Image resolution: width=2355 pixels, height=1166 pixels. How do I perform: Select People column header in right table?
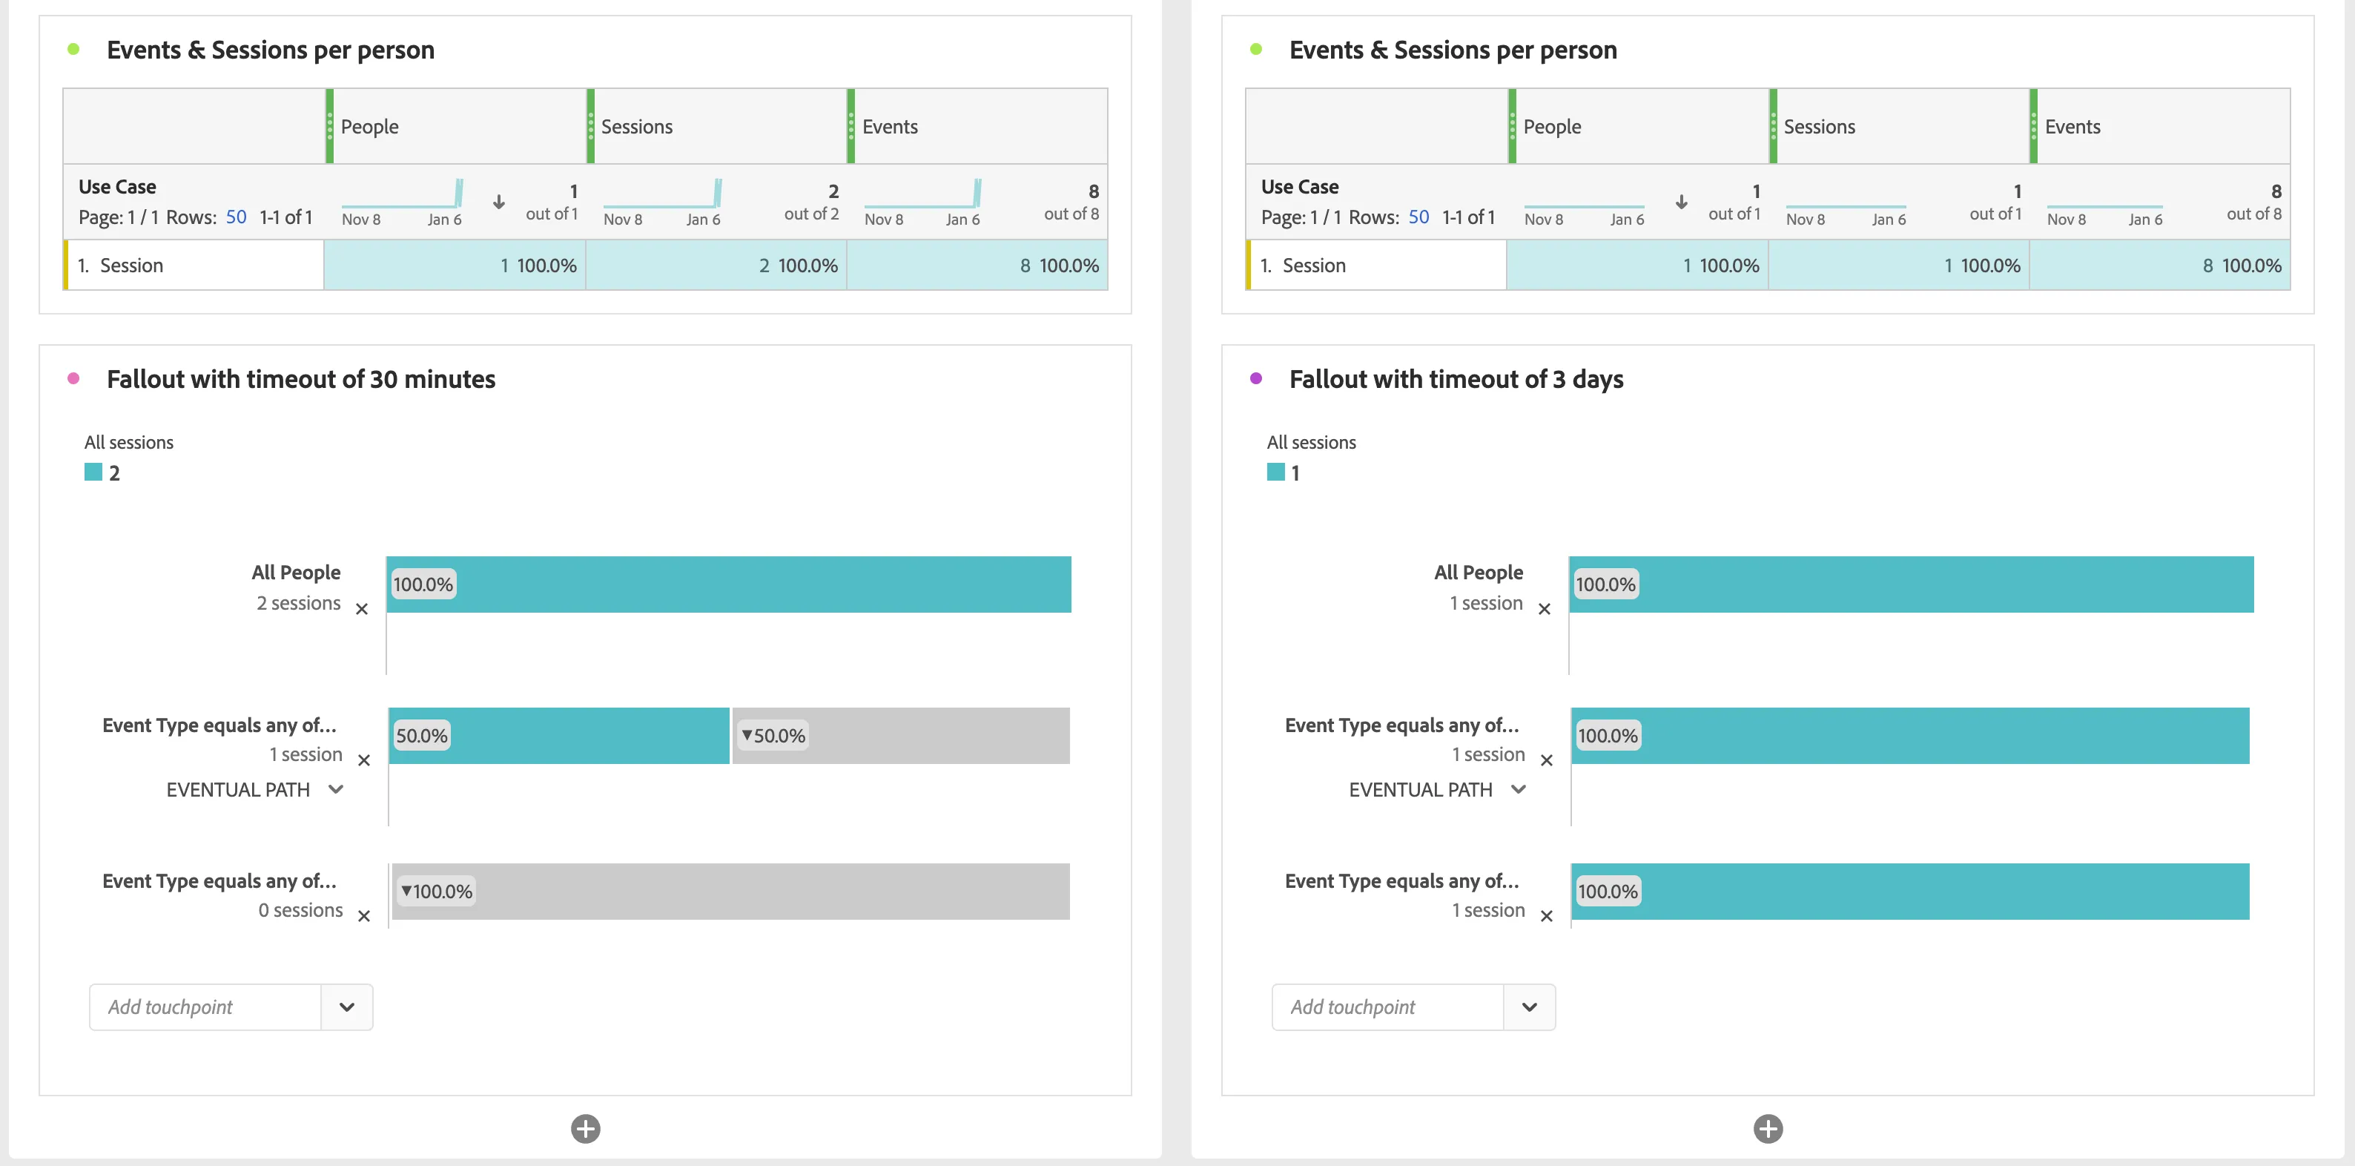click(1638, 126)
